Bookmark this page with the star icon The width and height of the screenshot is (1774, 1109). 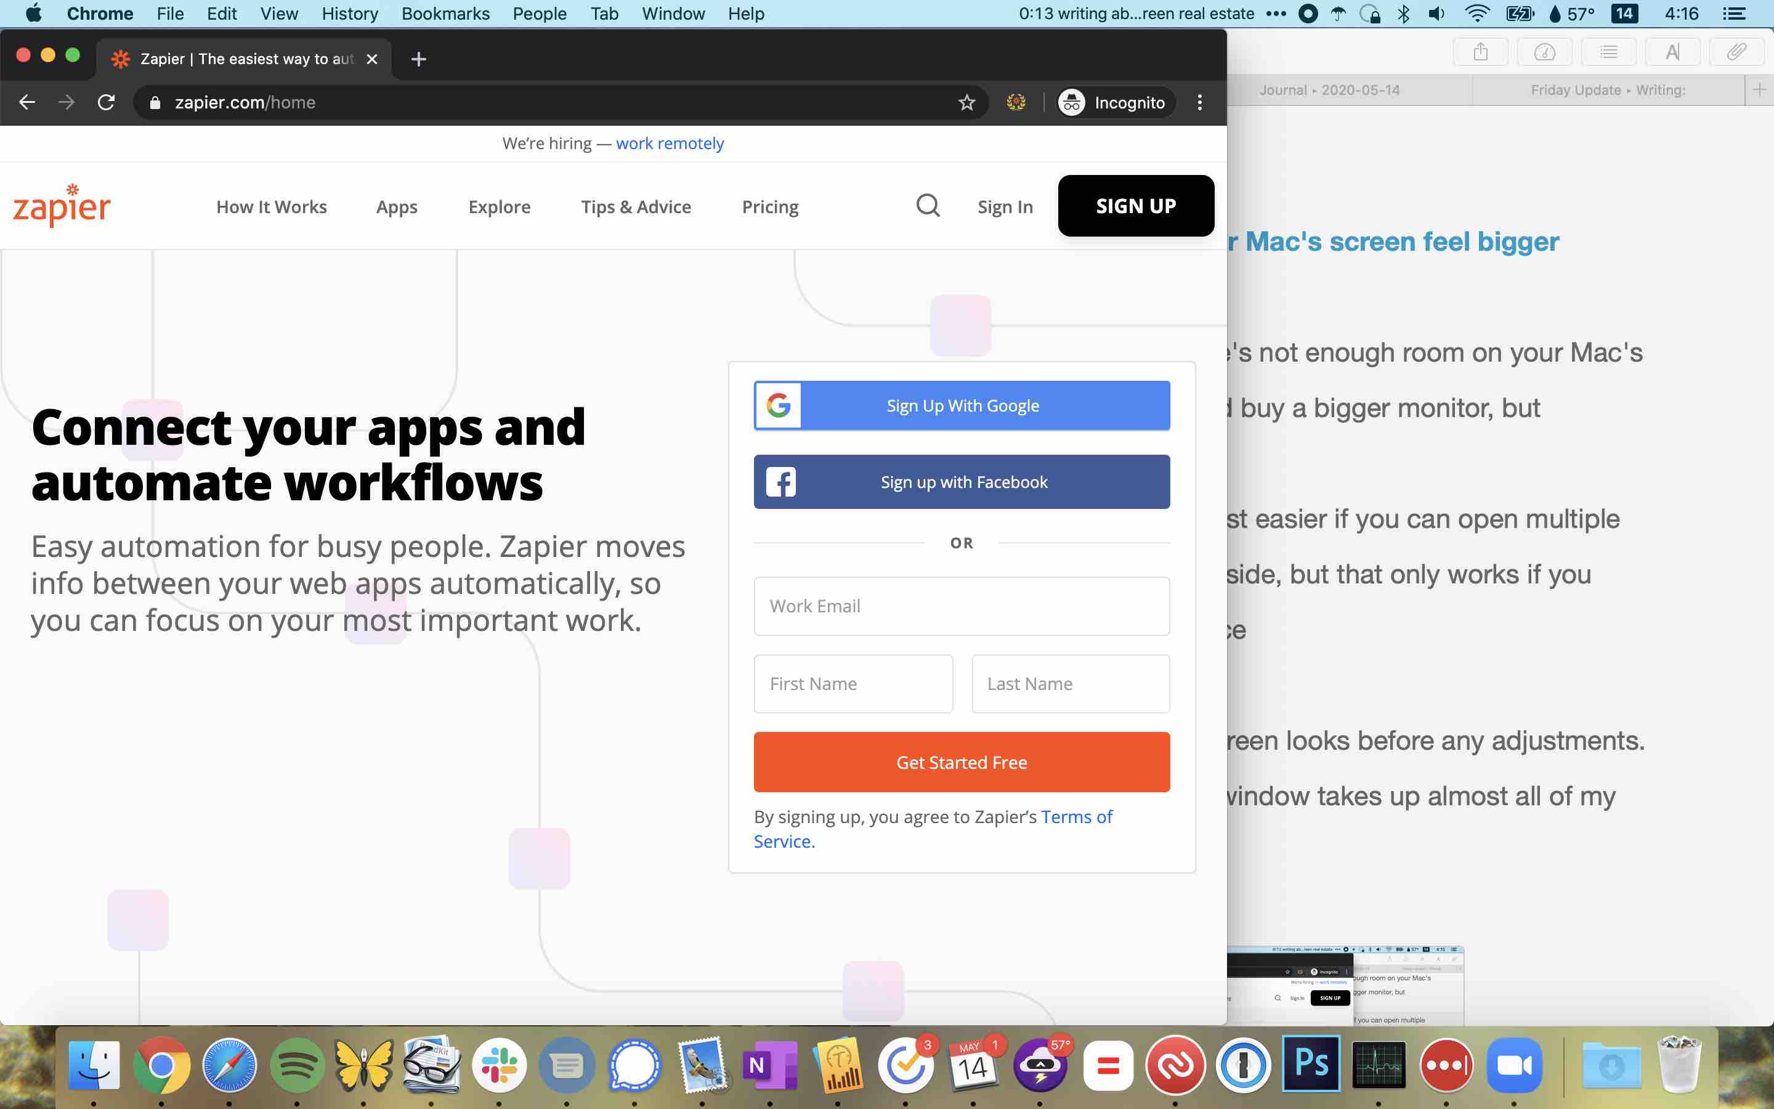pos(966,103)
